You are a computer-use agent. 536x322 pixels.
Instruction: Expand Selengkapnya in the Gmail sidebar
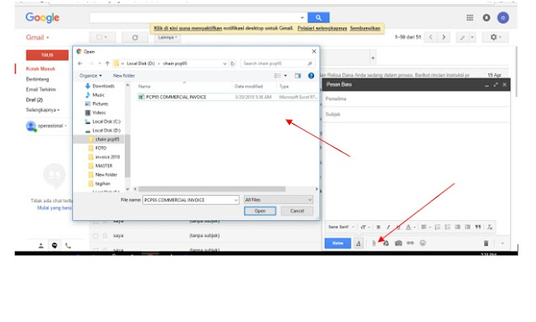43,110
